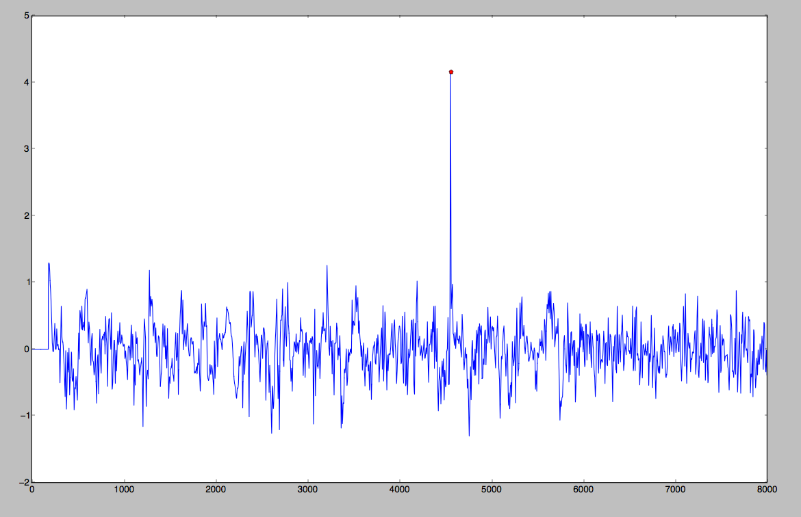Click x-axis tick label 3000

pyautogui.click(x=307, y=490)
